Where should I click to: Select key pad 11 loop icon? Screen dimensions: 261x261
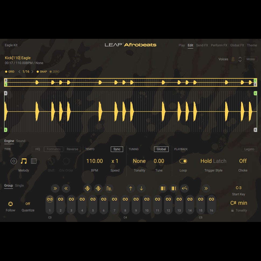pyautogui.click(x=158, y=199)
